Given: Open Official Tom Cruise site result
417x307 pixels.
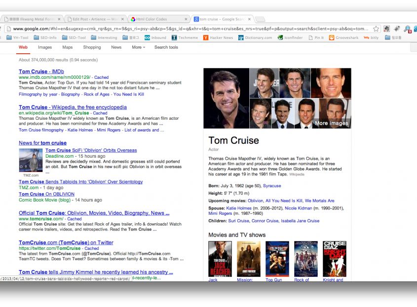Looking at the screenshot, I should 94,213.
